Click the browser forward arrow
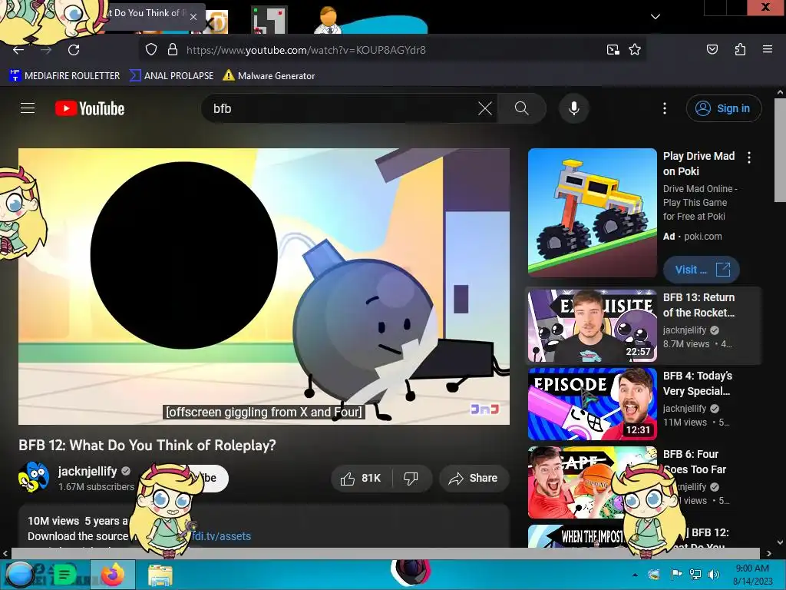This screenshot has width=786, height=590. click(x=46, y=50)
